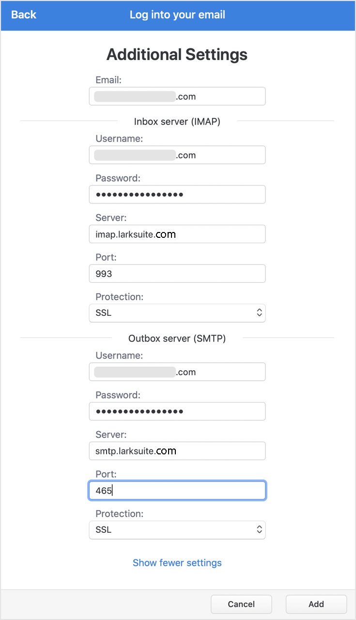Go Back from the email login screen
This screenshot has width=356, height=620.
[23, 15]
